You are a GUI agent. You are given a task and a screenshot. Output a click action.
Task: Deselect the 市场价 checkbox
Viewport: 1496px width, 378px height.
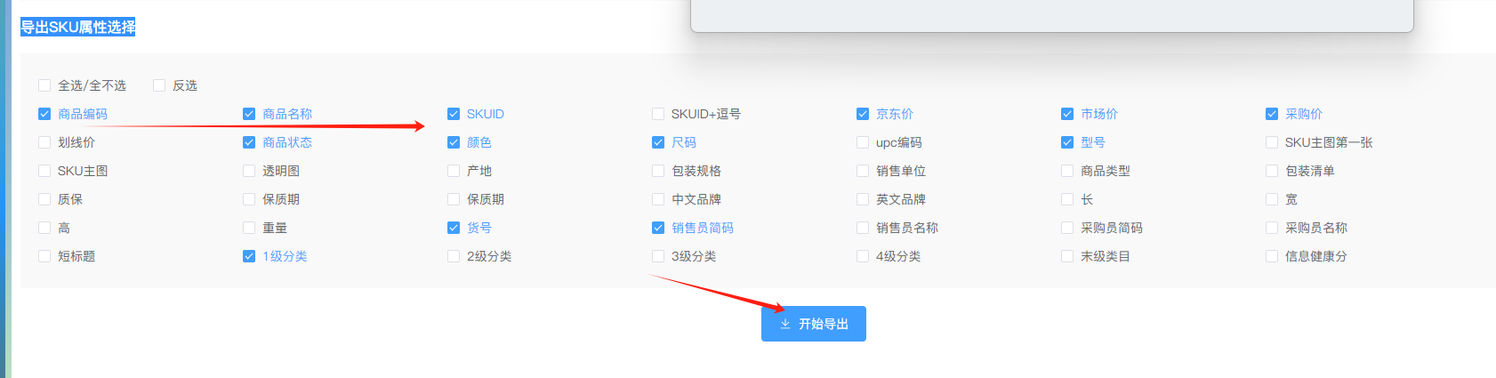[x=1067, y=114]
